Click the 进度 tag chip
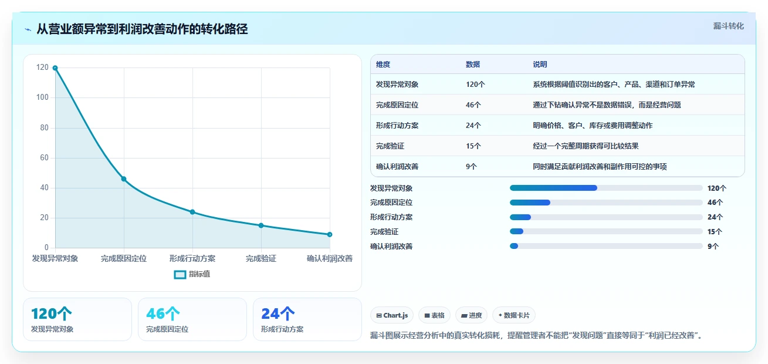This screenshot has height=364, width=768. [471, 315]
